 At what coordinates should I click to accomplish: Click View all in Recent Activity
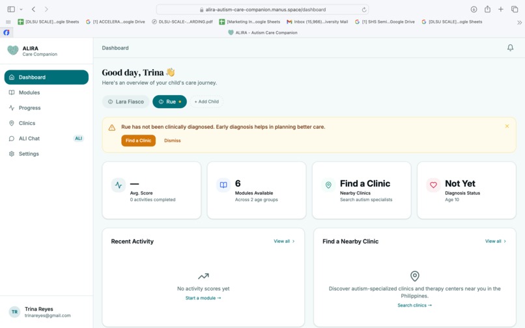click(284, 241)
